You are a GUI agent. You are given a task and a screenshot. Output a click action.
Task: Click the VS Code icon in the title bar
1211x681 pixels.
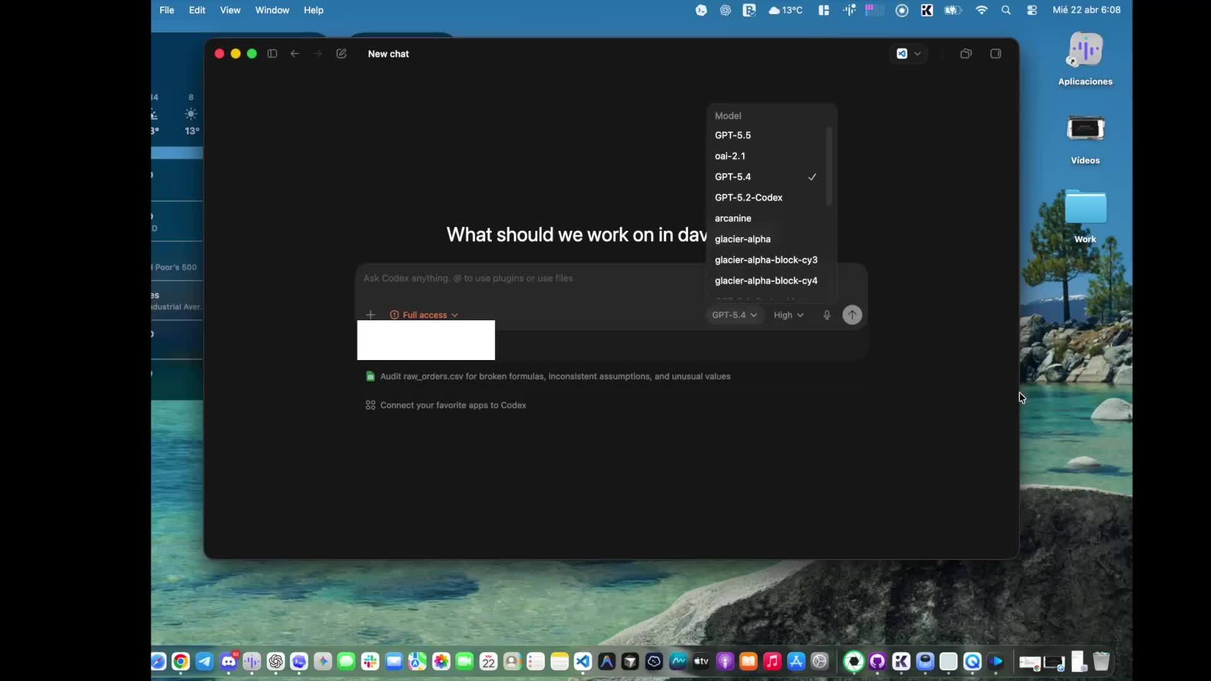tap(902, 54)
